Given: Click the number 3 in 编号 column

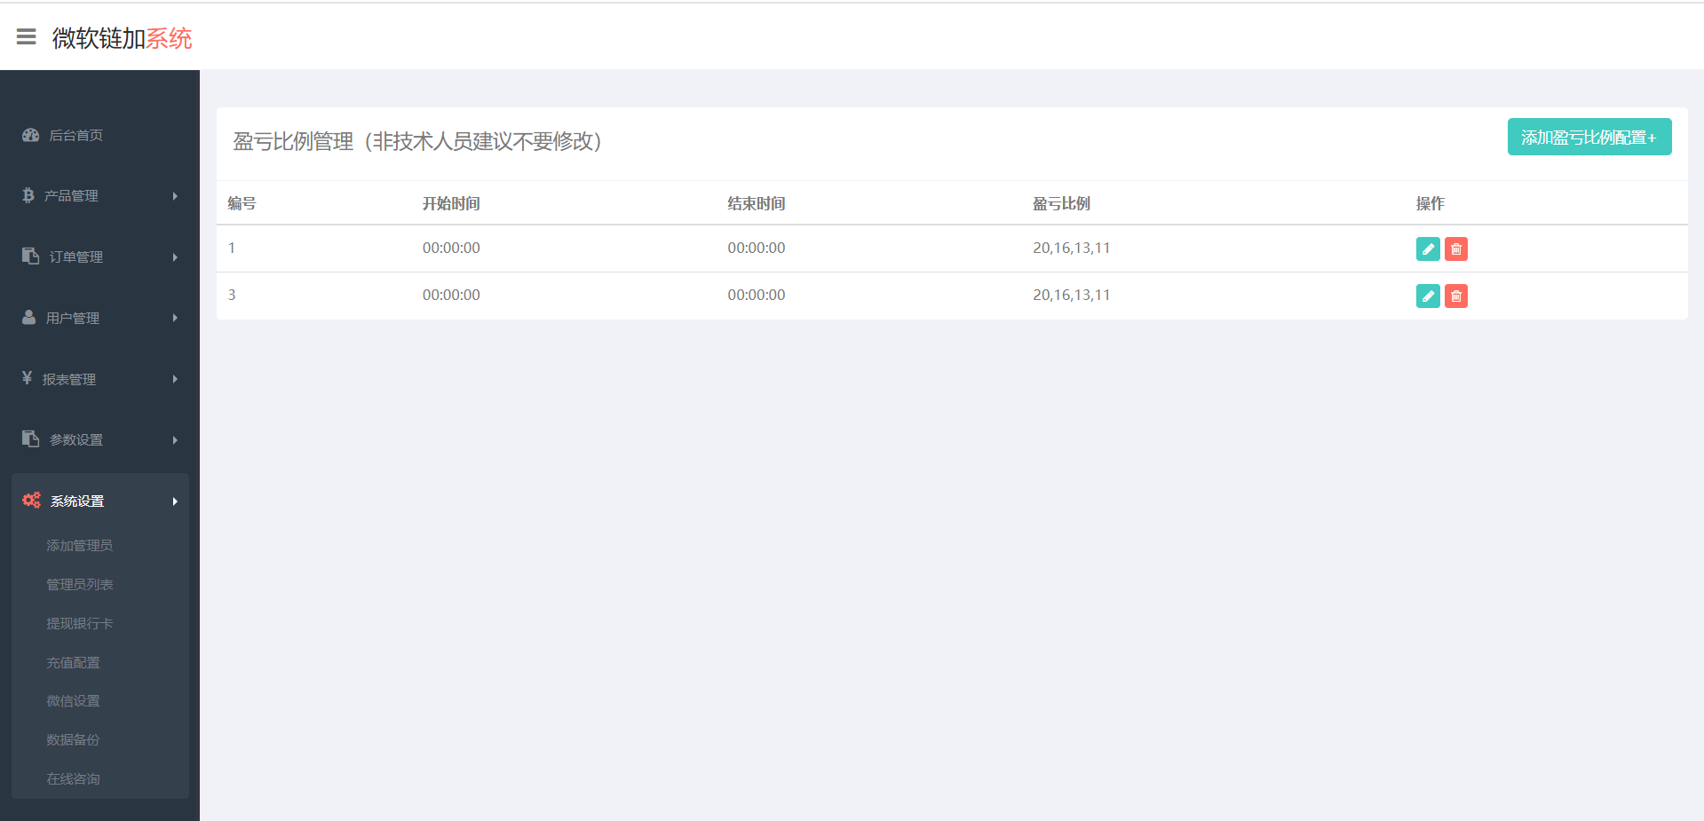Looking at the screenshot, I should 232,295.
